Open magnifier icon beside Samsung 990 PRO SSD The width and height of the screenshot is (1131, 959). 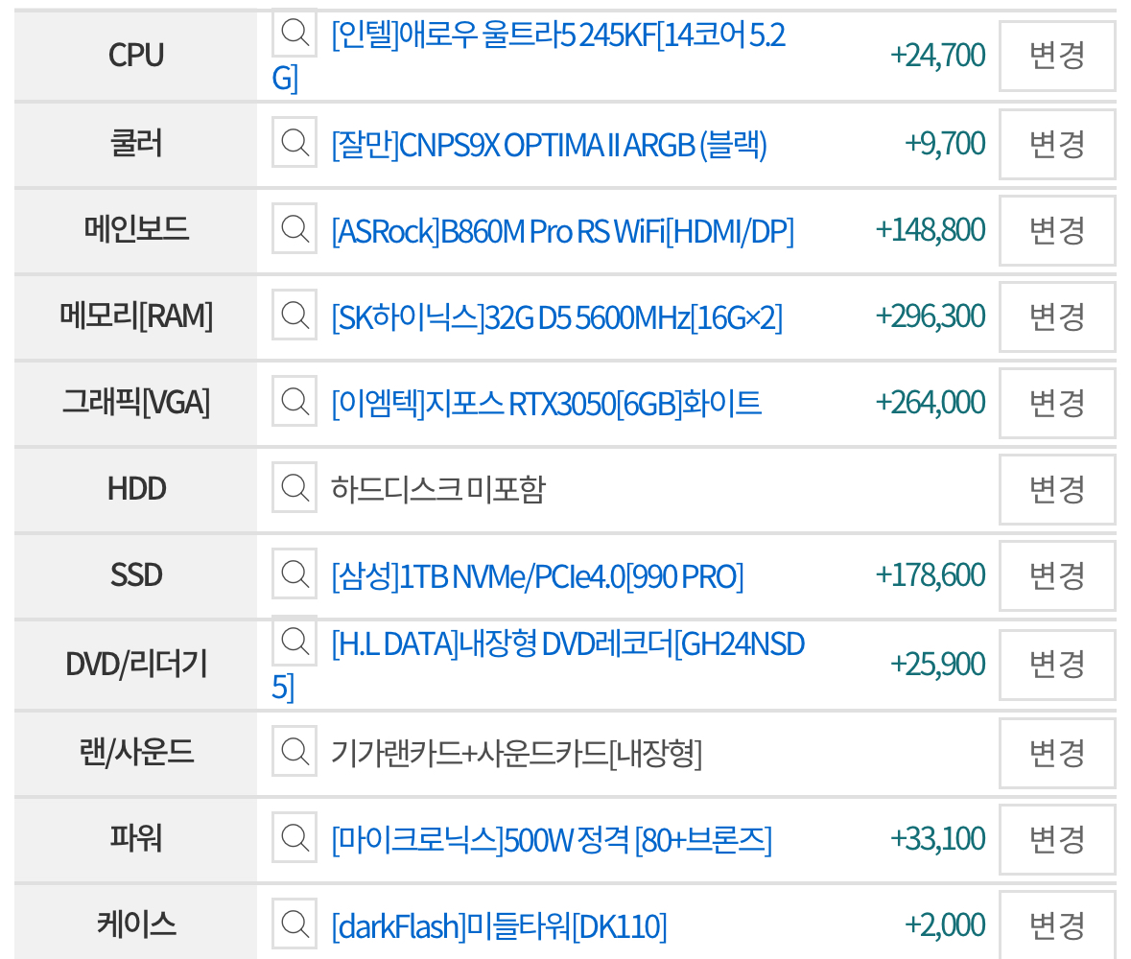[x=295, y=573]
